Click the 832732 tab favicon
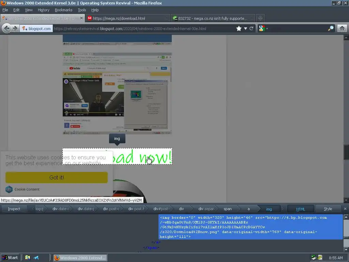This screenshot has width=349, height=262. coord(175,18)
